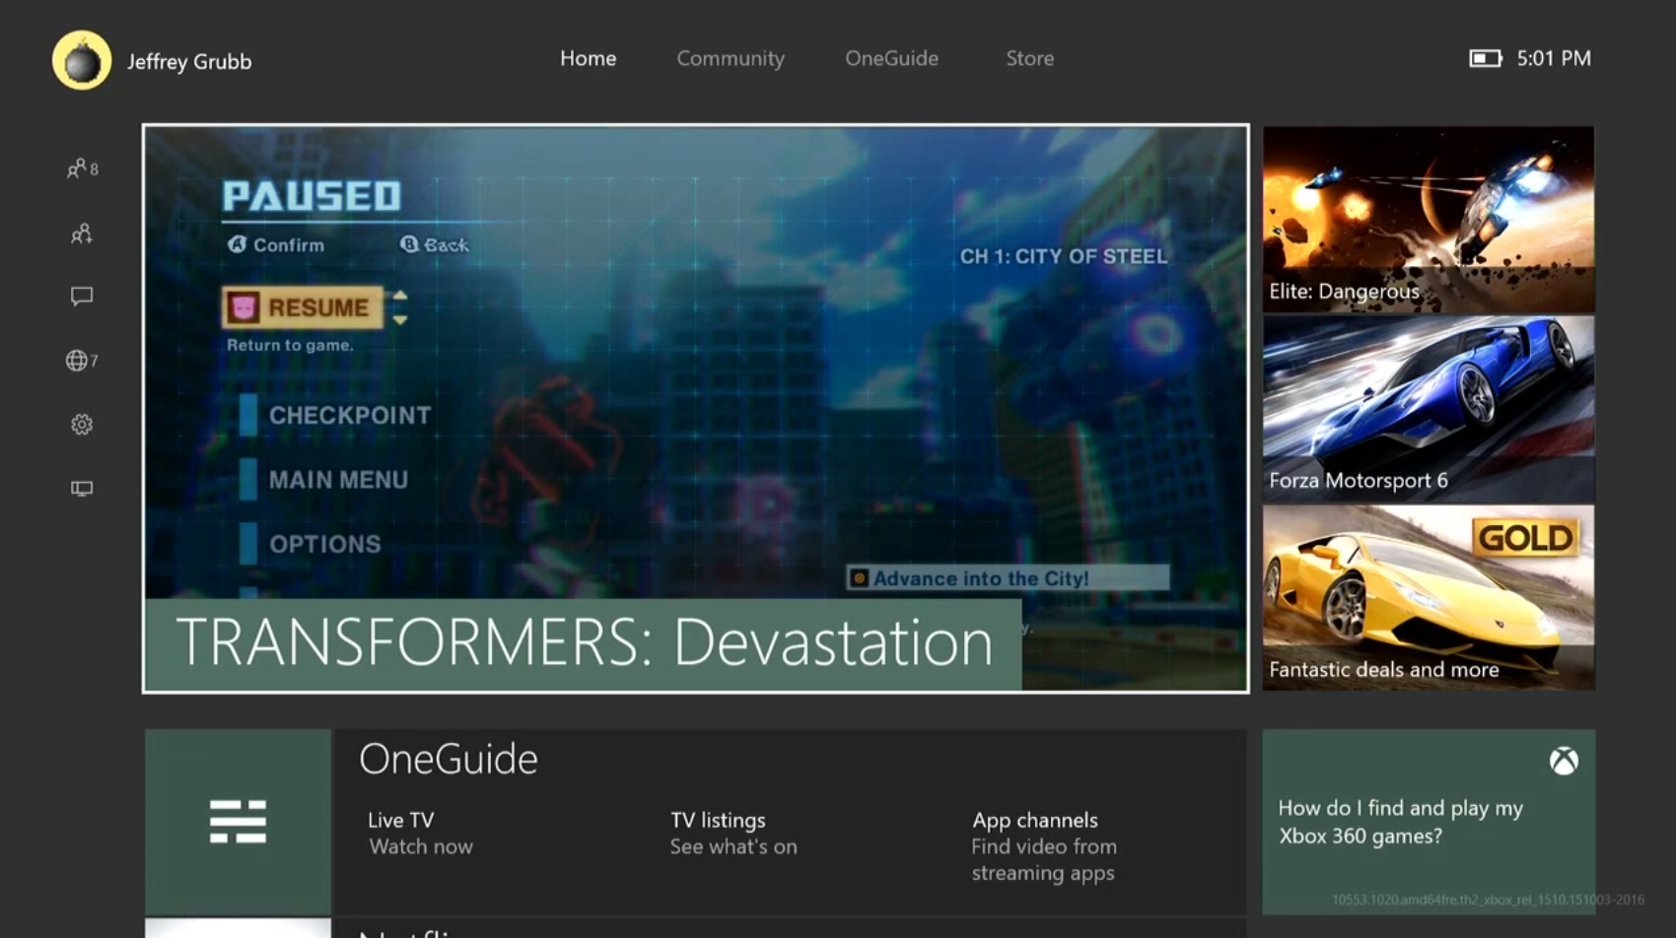Screen dimensions: 1676x938
Task: Open the Elite: Dangerous tile
Action: (x=1429, y=219)
